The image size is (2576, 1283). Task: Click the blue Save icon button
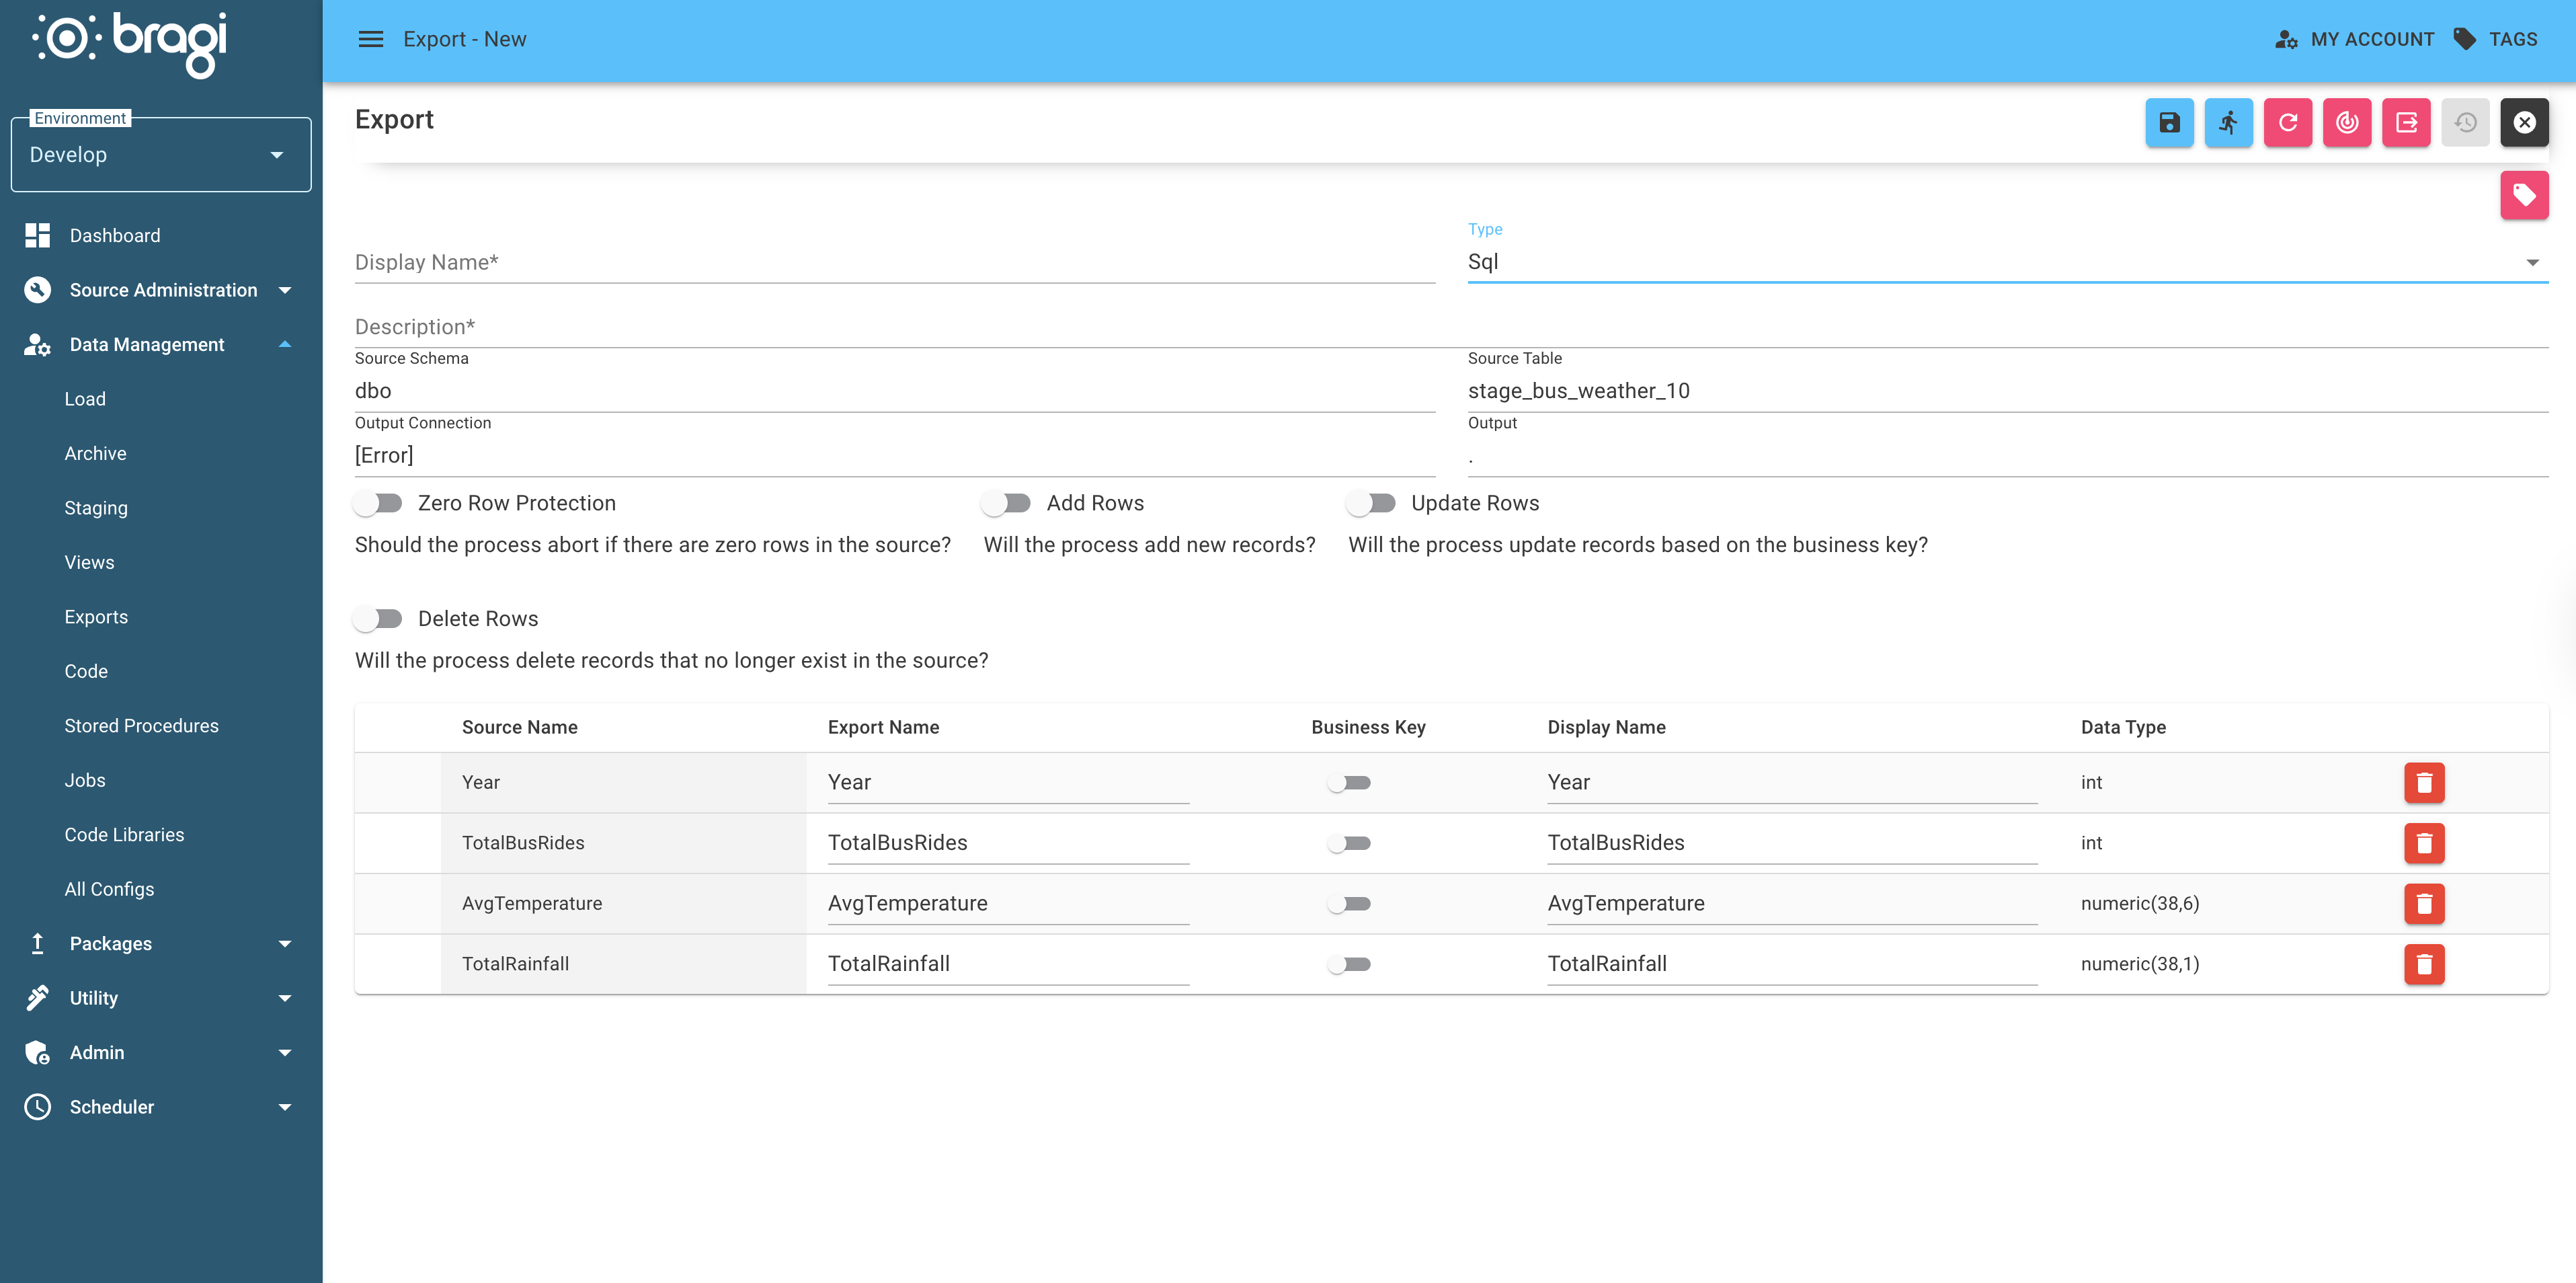pos(2169,122)
